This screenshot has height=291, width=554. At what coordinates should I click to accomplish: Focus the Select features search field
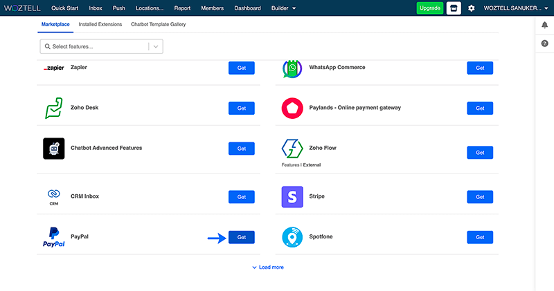tap(101, 46)
